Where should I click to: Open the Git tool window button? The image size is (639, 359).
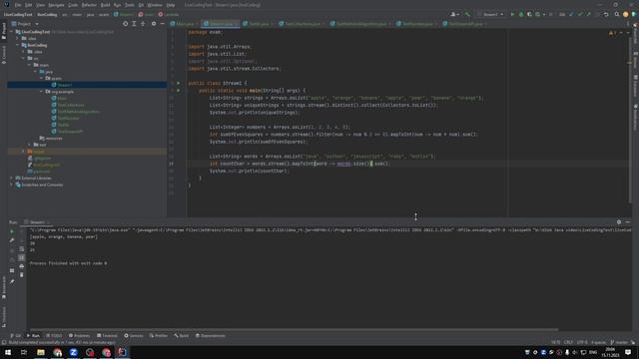click(x=16, y=336)
